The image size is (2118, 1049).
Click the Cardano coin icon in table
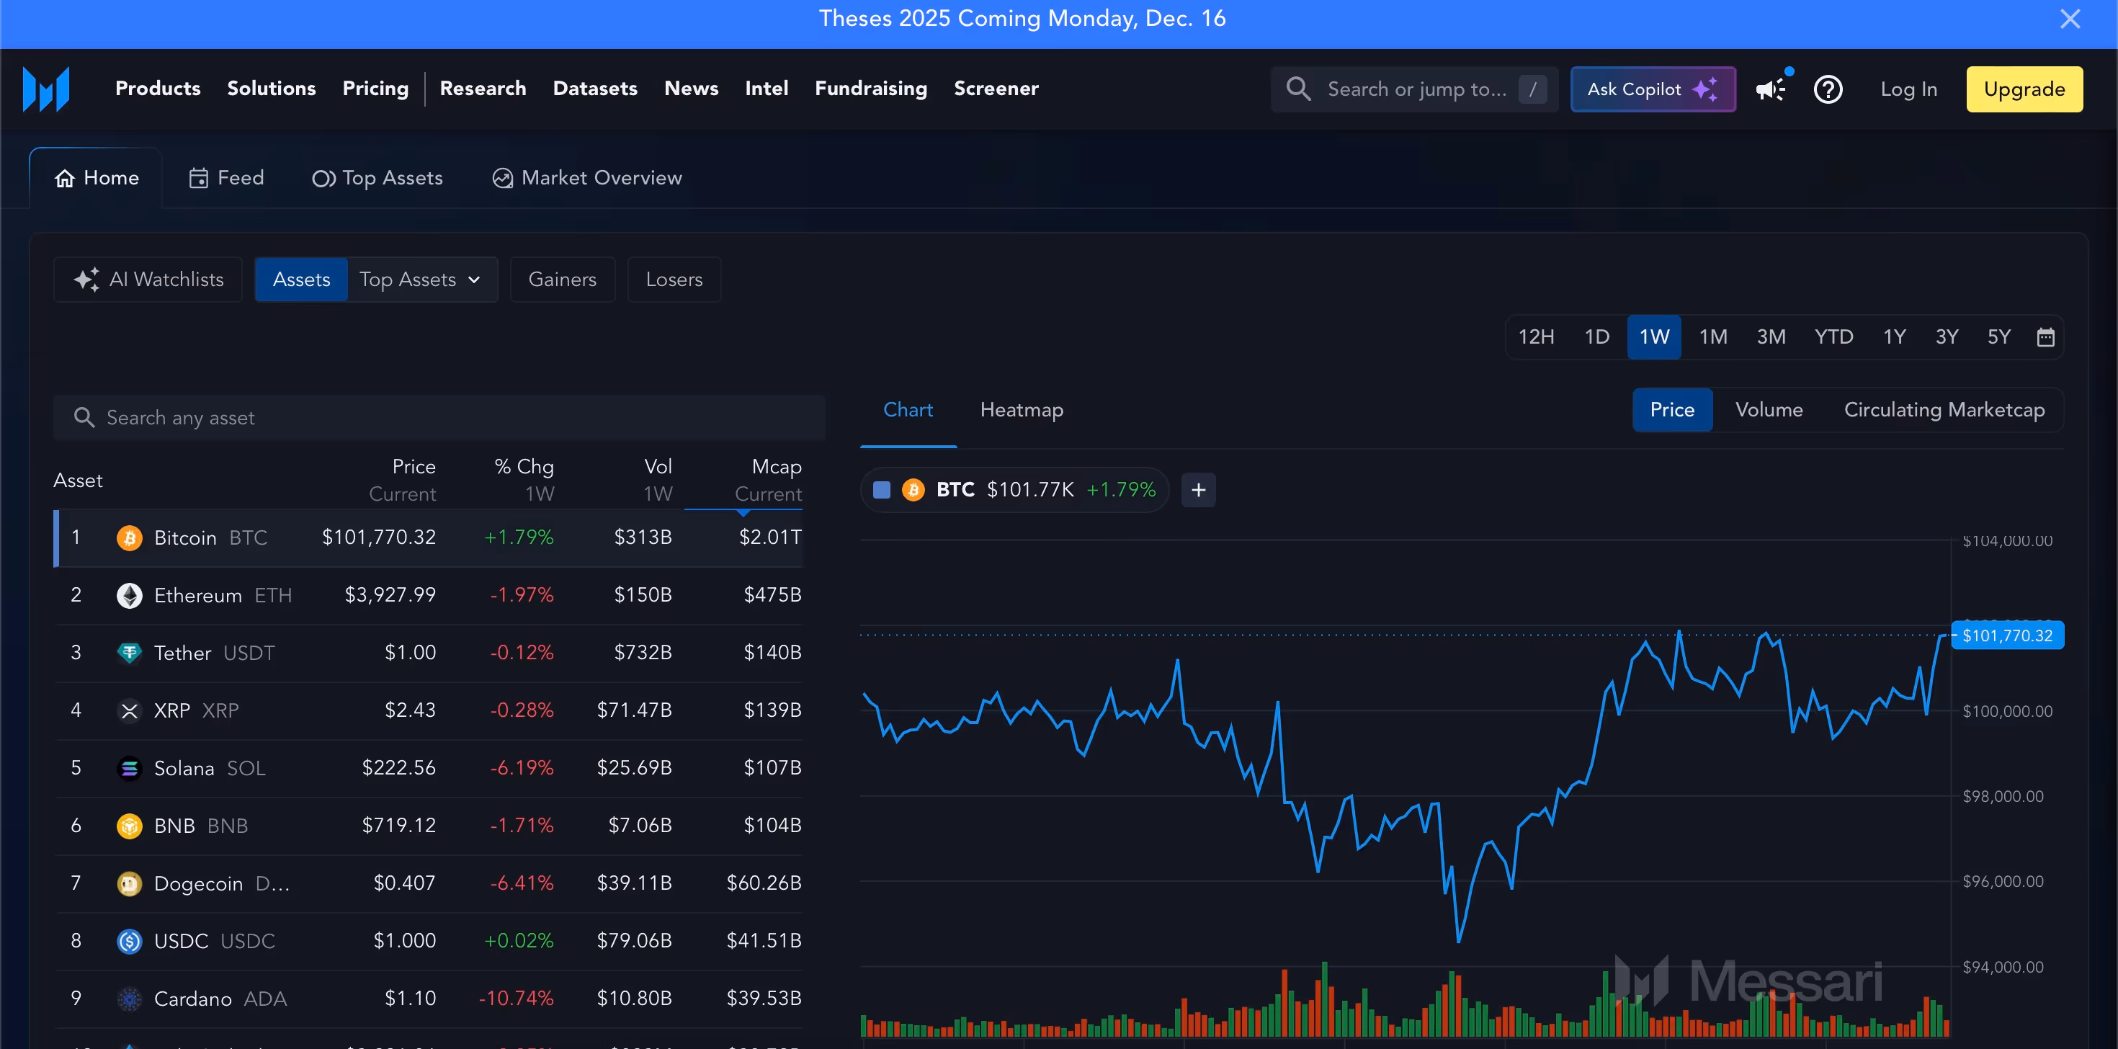(x=129, y=998)
